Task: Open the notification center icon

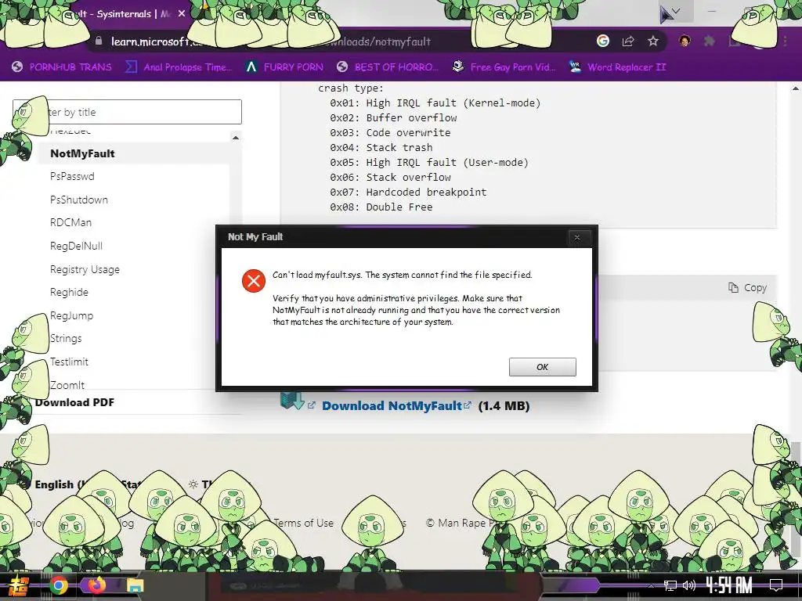Action: pyautogui.click(x=776, y=585)
